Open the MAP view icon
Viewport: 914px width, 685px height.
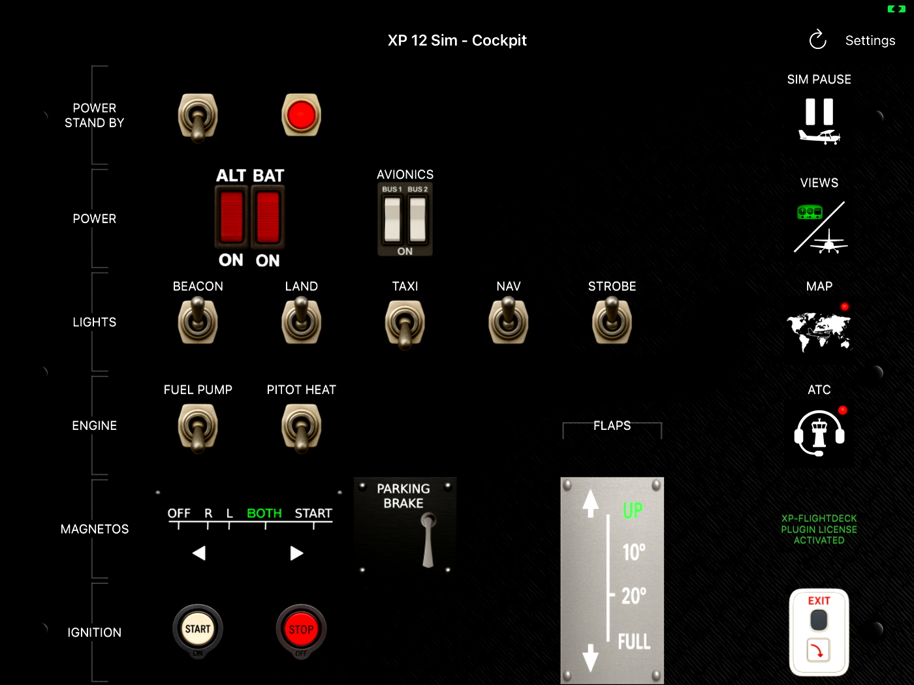point(819,331)
